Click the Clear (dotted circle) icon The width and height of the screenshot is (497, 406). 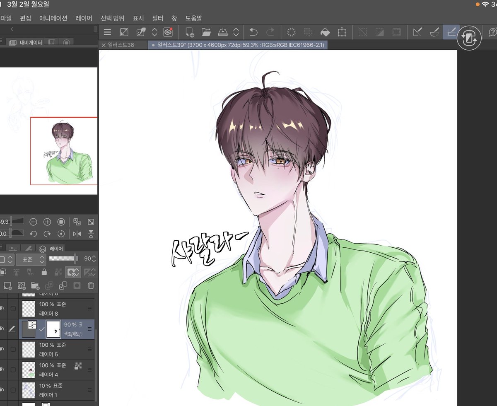(x=291, y=32)
